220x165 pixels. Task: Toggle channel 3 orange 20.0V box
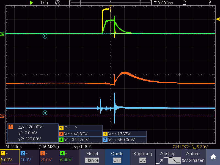coord(50,157)
